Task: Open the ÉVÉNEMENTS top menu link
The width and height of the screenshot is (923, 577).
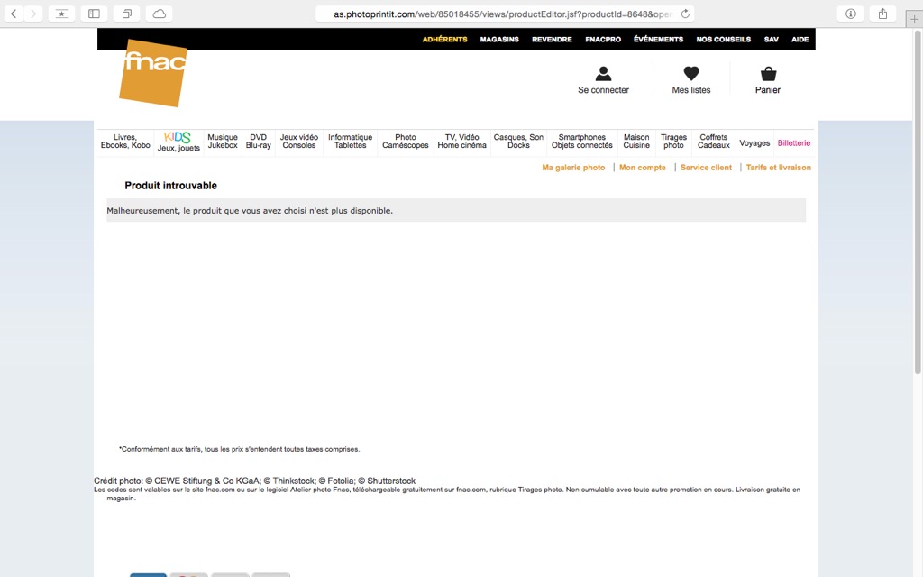Action: point(658,40)
